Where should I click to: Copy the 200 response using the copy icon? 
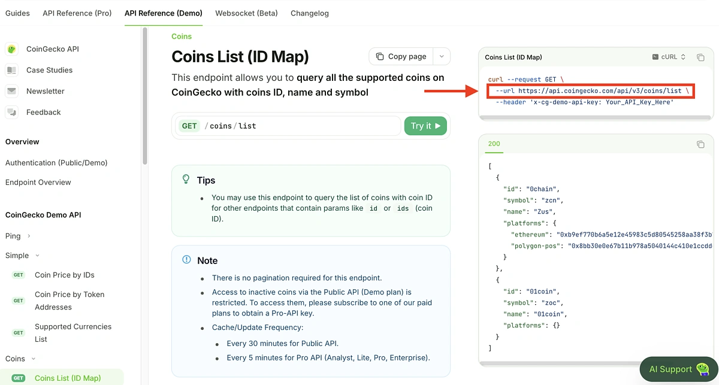(x=701, y=144)
